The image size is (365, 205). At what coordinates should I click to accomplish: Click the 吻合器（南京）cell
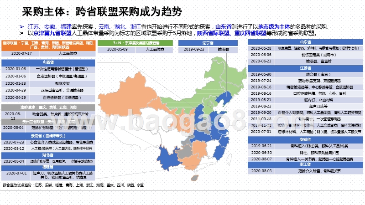318,74
